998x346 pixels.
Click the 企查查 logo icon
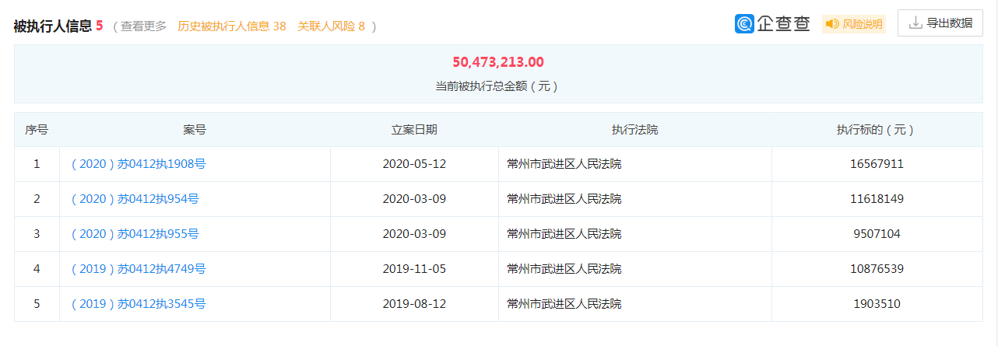[x=744, y=24]
